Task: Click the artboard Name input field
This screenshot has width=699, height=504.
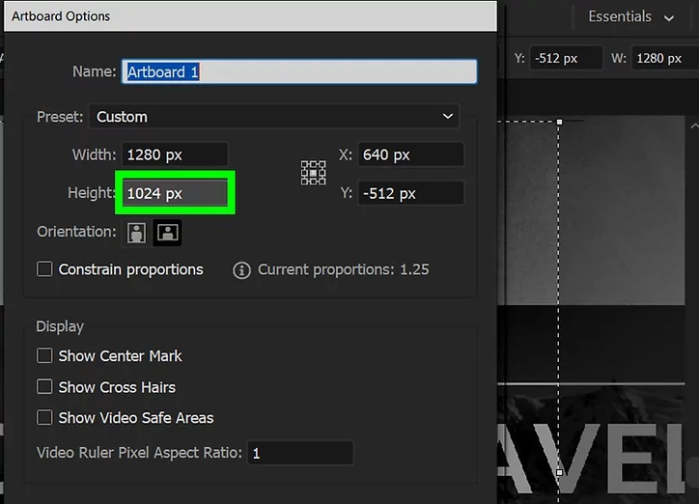Action: pyautogui.click(x=299, y=71)
